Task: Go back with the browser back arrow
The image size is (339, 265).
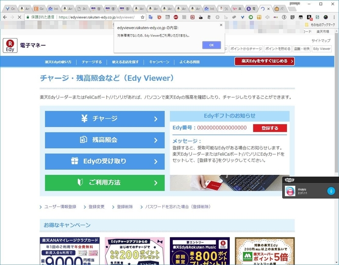Action: [x=5, y=17]
